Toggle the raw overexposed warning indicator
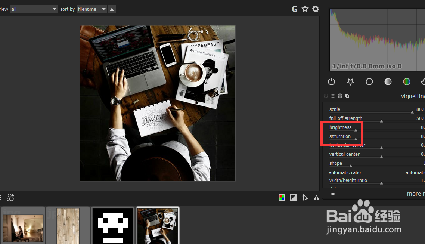The height and width of the screenshot is (244, 425). 282,197
